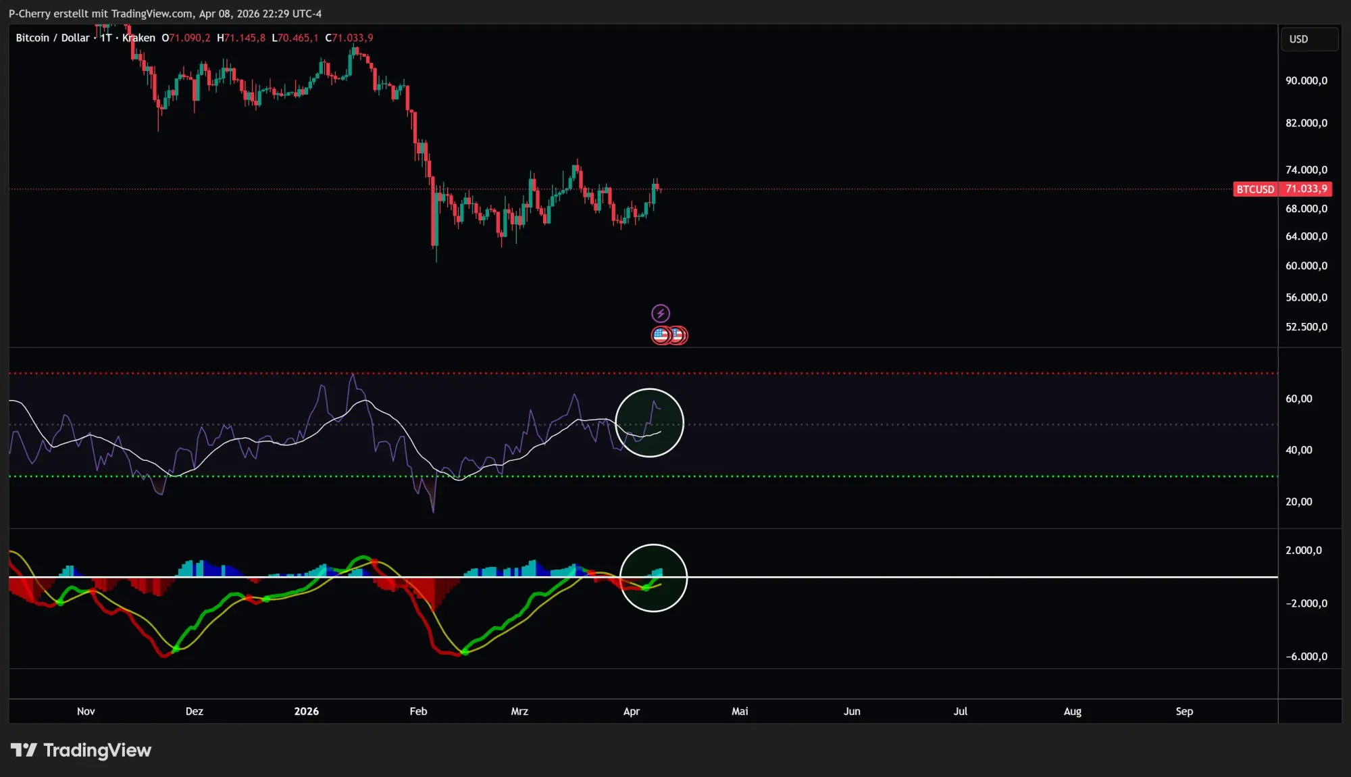The height and width of the screenshot is (777, 1351).
Task: Select the close value C71.033,9 in the legend
Action: [x=349, y=38]
